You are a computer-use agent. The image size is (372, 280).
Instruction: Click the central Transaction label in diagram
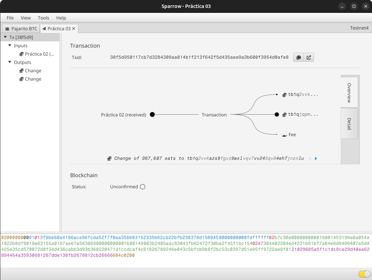214,115
